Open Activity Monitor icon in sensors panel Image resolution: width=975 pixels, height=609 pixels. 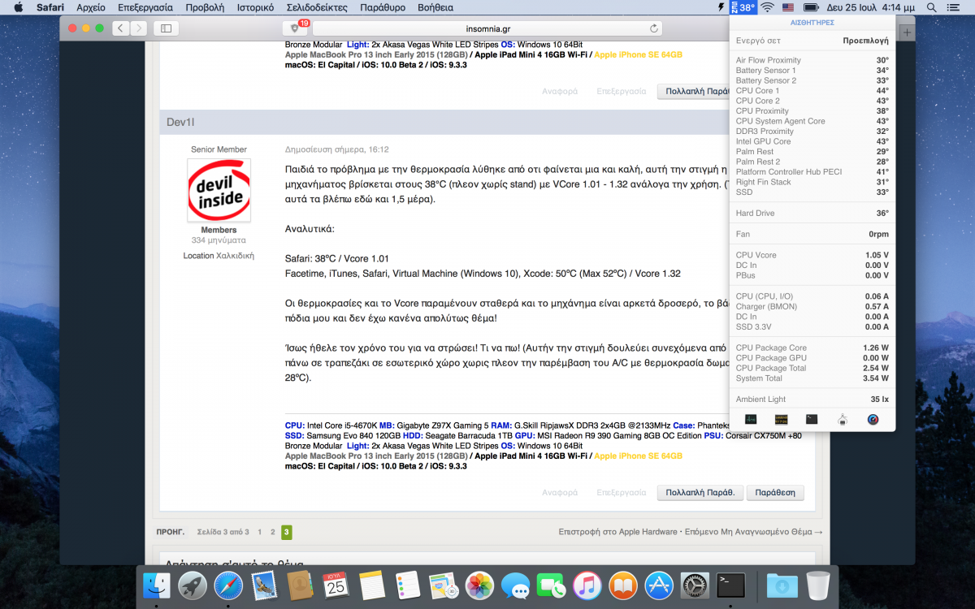pos(751,419)
